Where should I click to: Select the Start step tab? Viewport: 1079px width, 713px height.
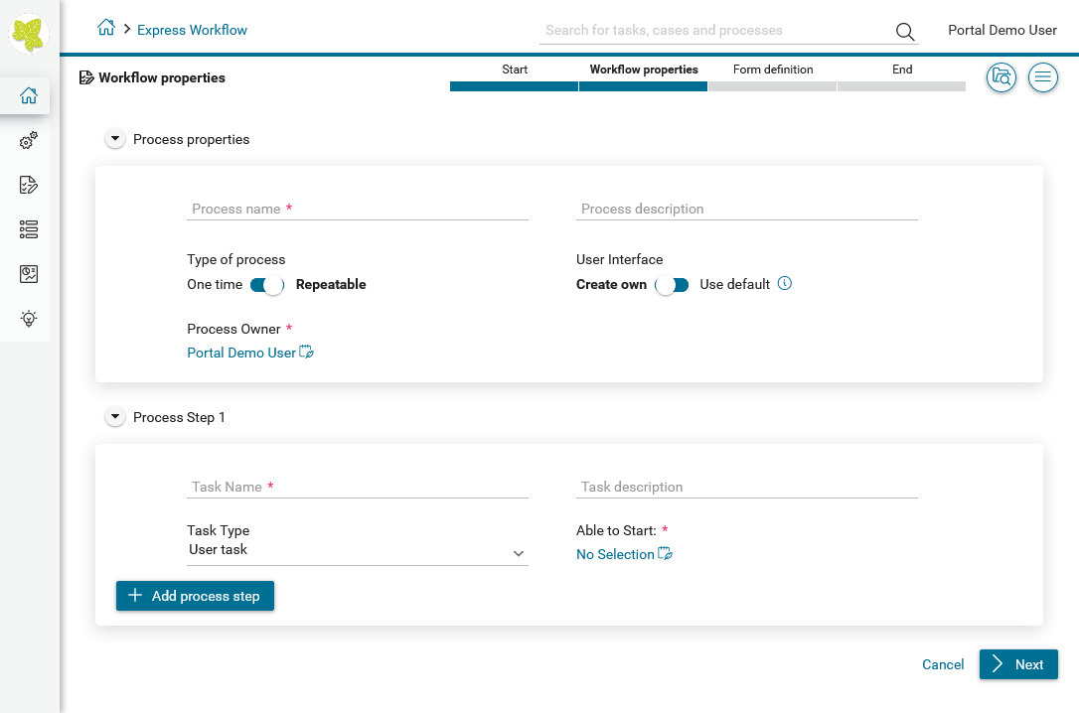(514, 76)
